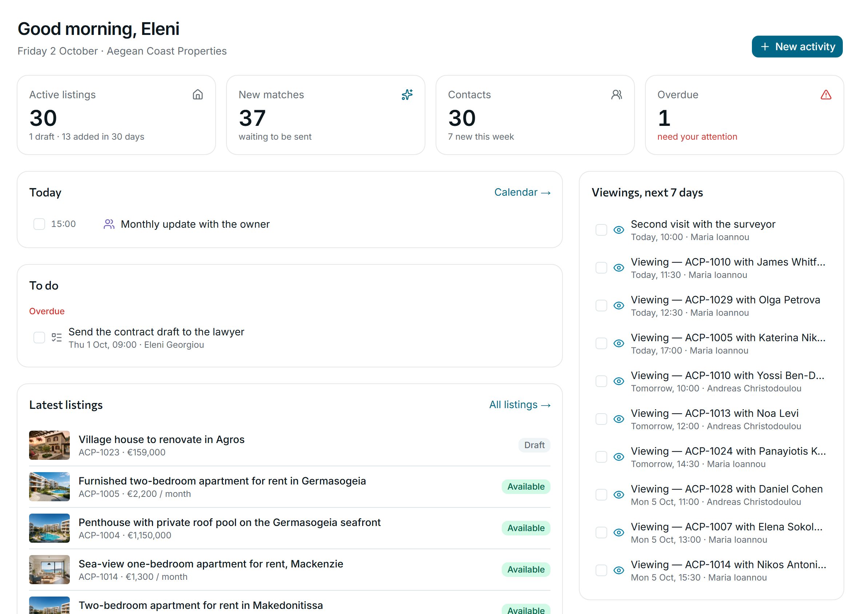861x614 pixels.
Task: Open the Calendar link in Today panel
Action: tap(522, 192)
